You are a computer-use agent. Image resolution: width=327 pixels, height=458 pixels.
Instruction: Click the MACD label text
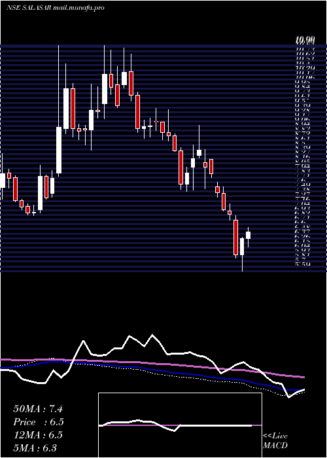275,446
